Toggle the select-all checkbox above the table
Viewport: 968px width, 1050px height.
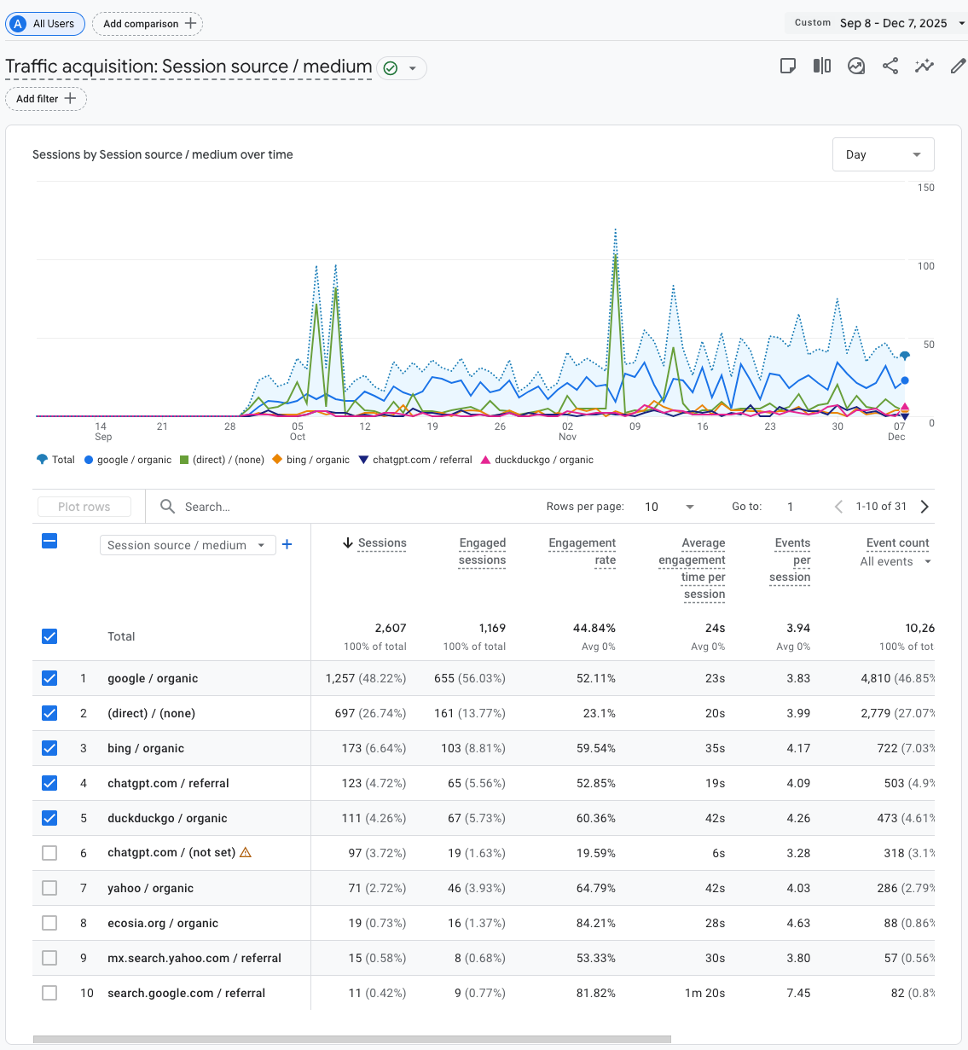point(49,541)
